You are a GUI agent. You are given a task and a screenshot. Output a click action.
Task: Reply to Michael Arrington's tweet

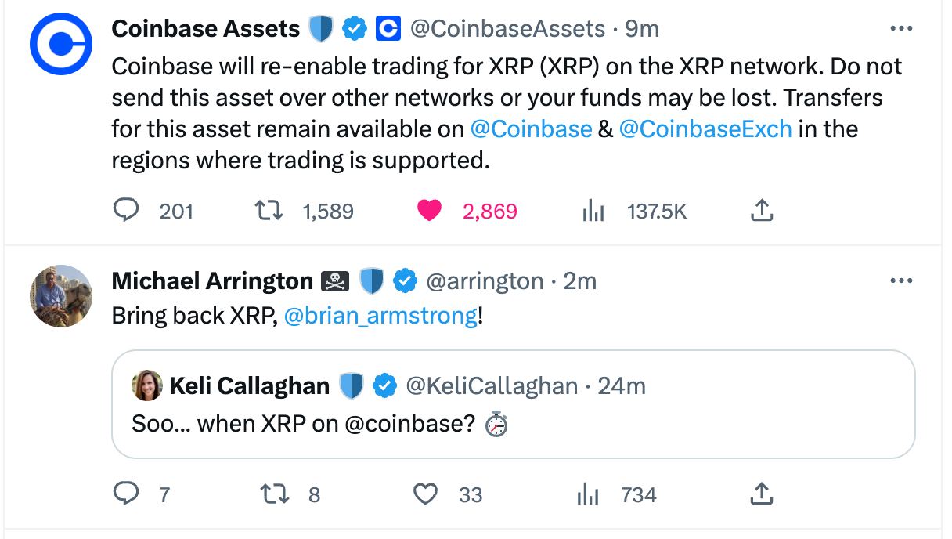point(125,494)
